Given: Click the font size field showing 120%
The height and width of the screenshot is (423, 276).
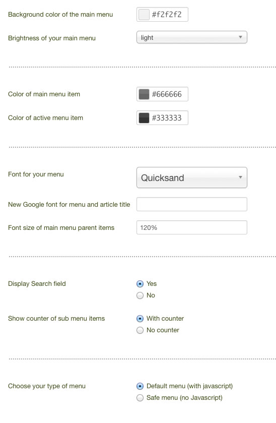Looking at the screenshot, I should [x=191, y=227].
